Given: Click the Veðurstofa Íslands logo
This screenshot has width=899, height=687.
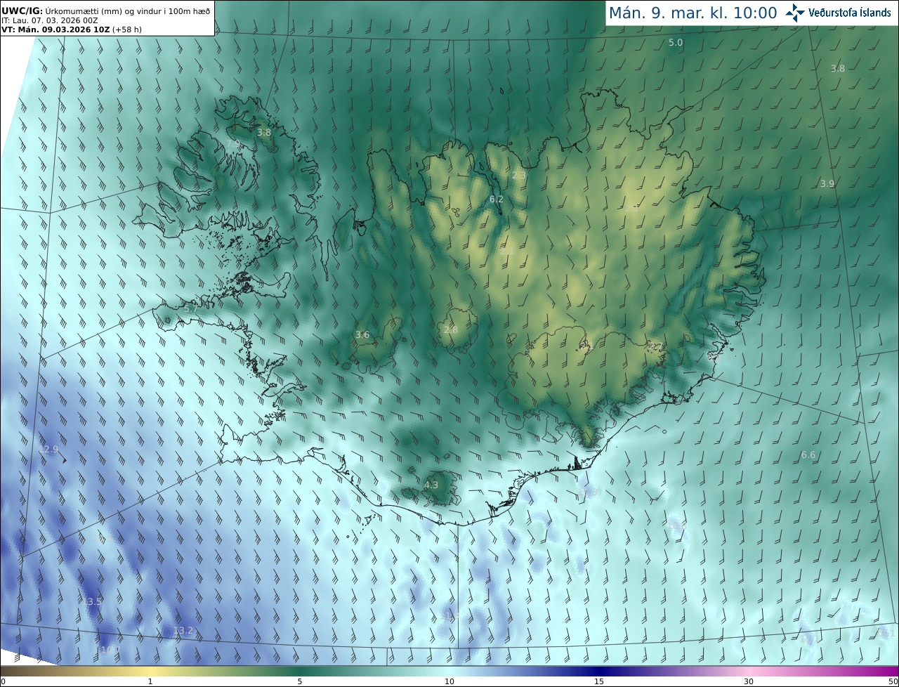Looking at the screenshot, I should pyautogui.click(x=839, y=13).
